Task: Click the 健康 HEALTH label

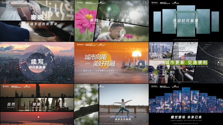Action: tap(37, 105)
